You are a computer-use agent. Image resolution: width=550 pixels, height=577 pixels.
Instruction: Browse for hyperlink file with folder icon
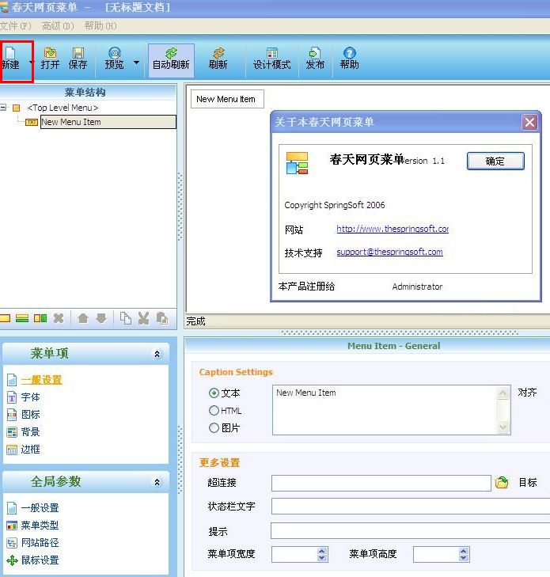pyautogui.click(x=502, y=483)
